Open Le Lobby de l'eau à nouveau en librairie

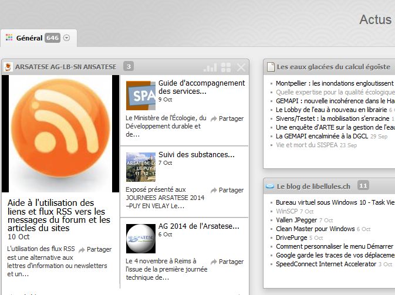tap(331, 110)
